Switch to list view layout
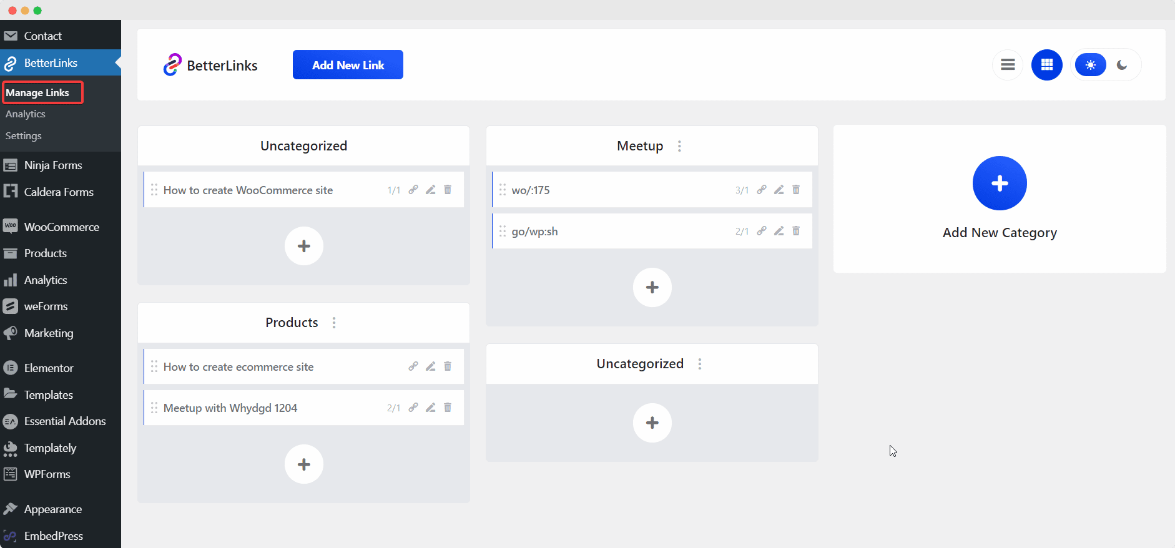 pos(1008,65)
